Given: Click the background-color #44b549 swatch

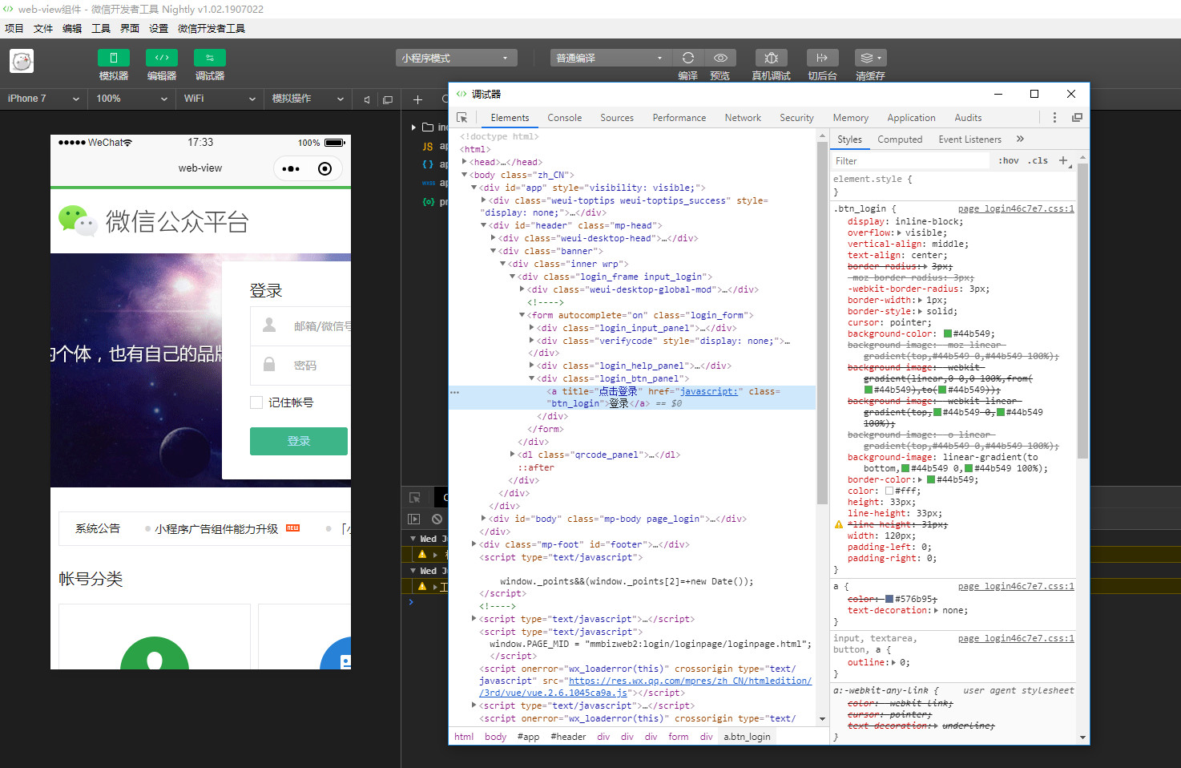Looking at the screenshot, I should [x=948, y=333].
